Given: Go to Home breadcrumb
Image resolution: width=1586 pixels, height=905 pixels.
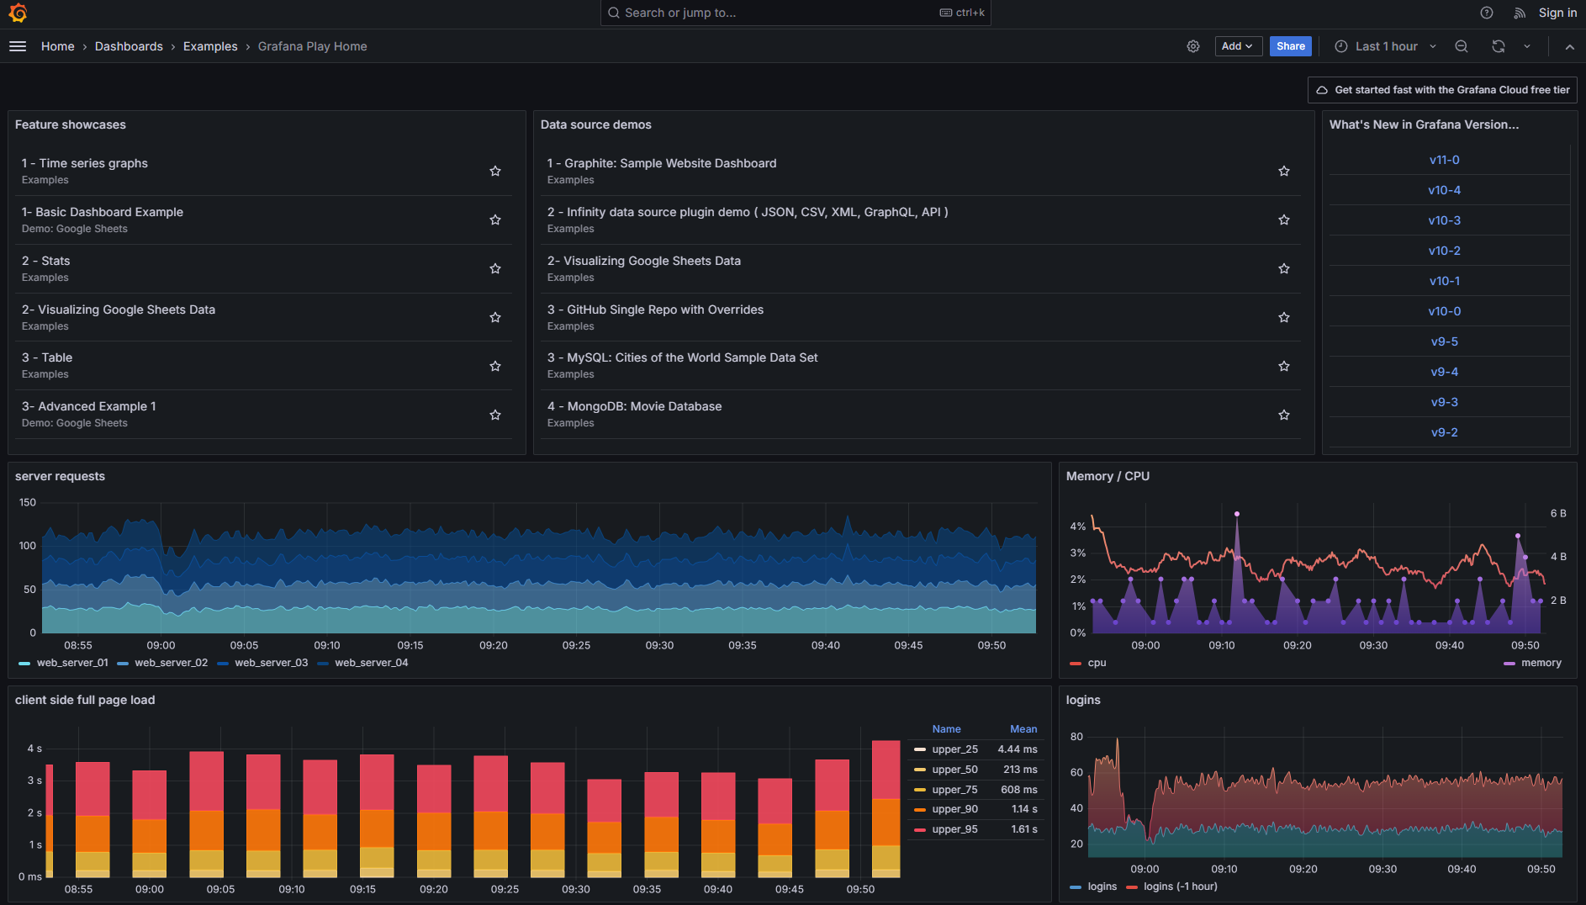Looking at the screenshot, I should click(x=57, y=46).
